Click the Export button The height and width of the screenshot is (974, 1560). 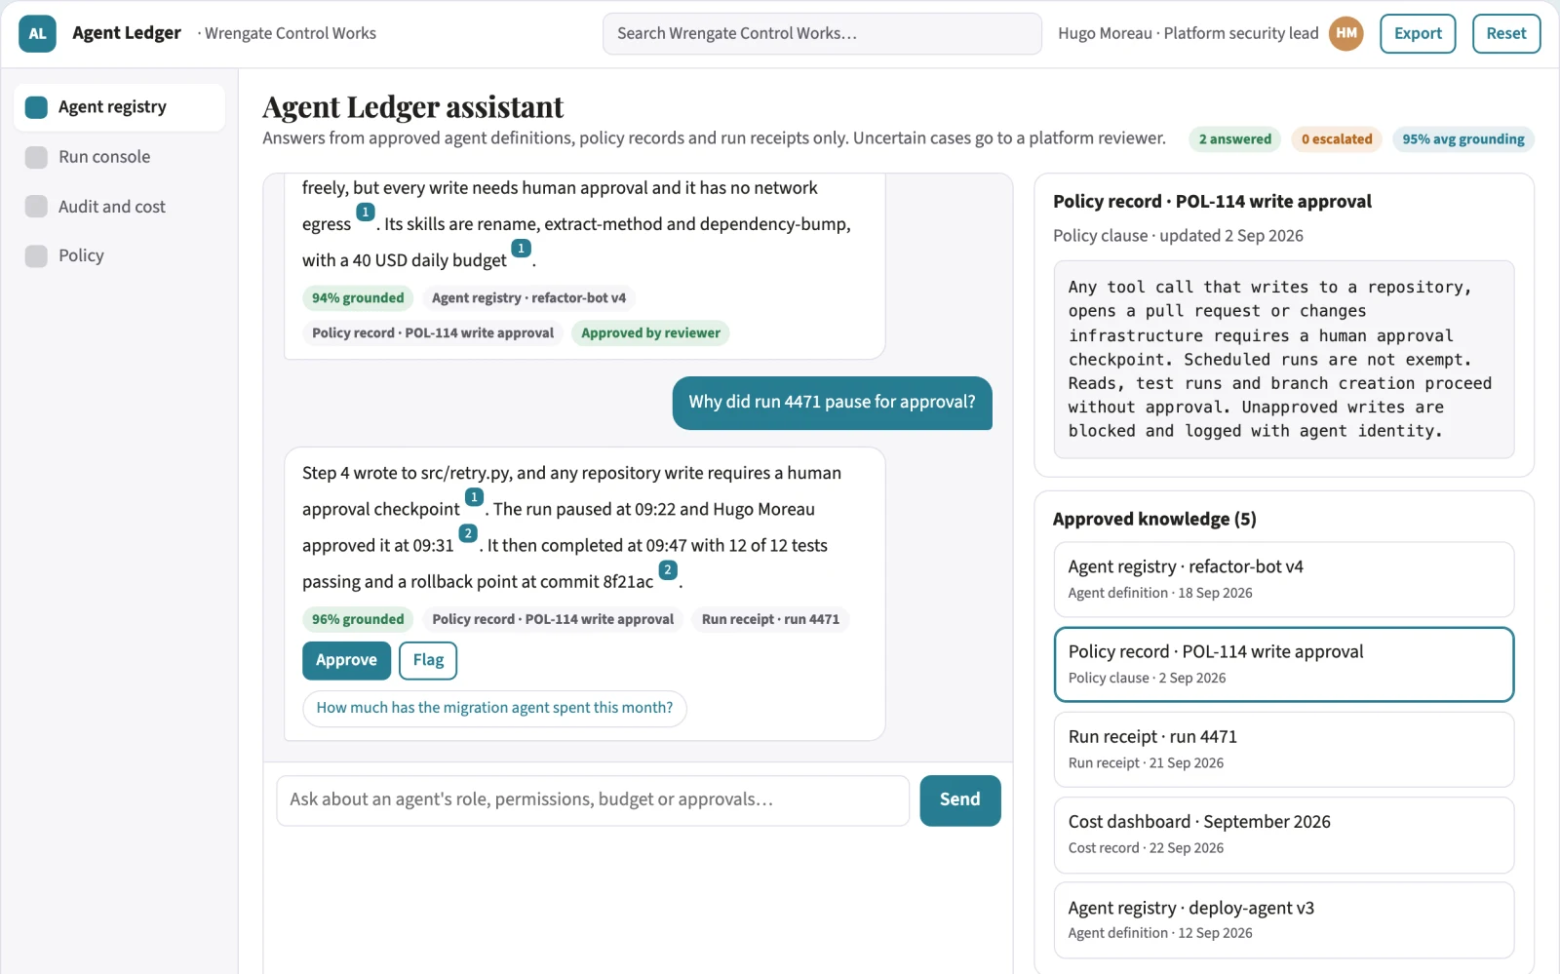click(x=1418, y=33)
